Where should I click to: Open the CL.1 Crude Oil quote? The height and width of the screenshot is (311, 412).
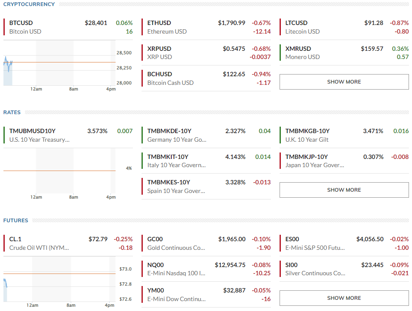[16, 239]
